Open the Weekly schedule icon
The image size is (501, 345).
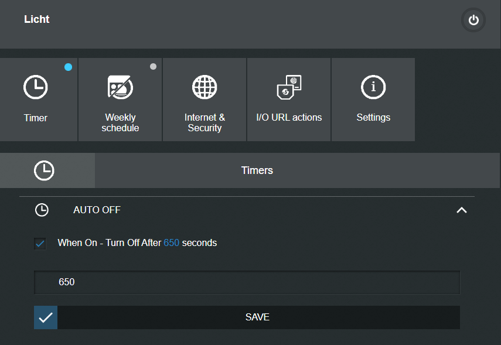click(120, 87)
